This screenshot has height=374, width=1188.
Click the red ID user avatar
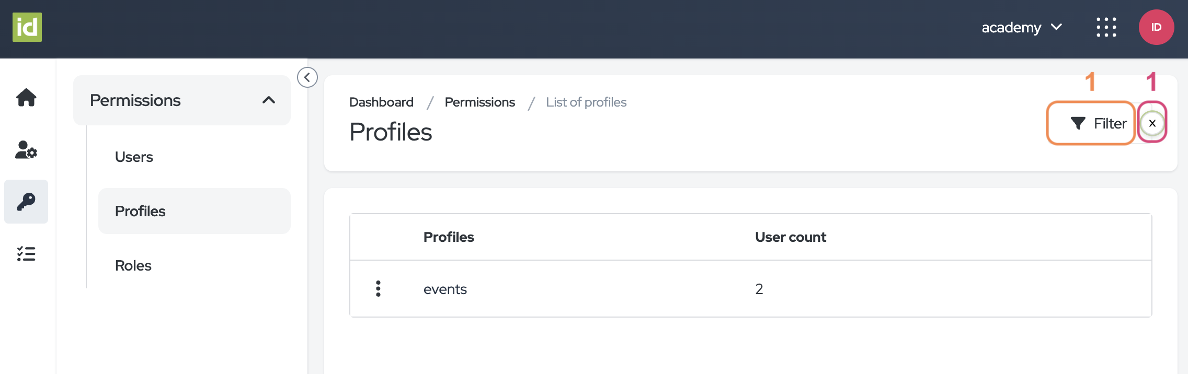point(1156,27)
